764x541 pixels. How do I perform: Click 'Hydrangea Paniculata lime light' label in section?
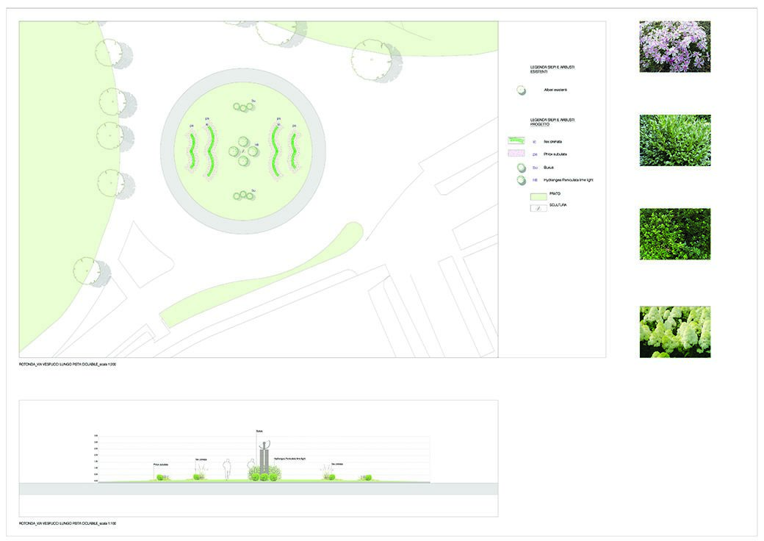289,459
